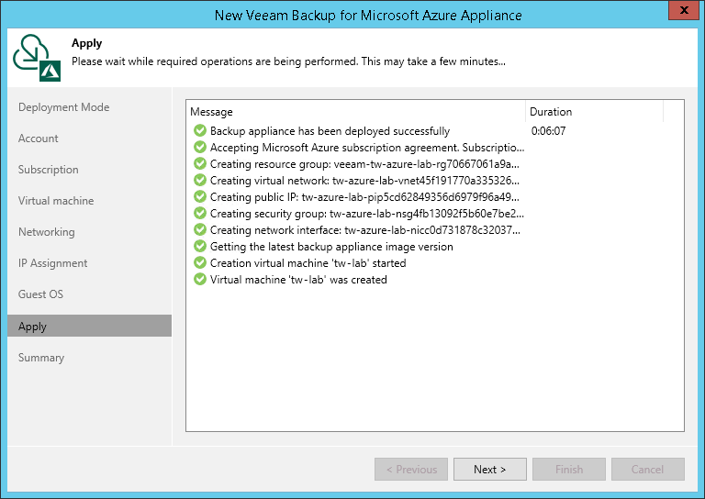Image resolution: width=705 pixels, height=499 pixels.
Task: Open the Deployment Mode step
Action: click(x=64, y=107)
